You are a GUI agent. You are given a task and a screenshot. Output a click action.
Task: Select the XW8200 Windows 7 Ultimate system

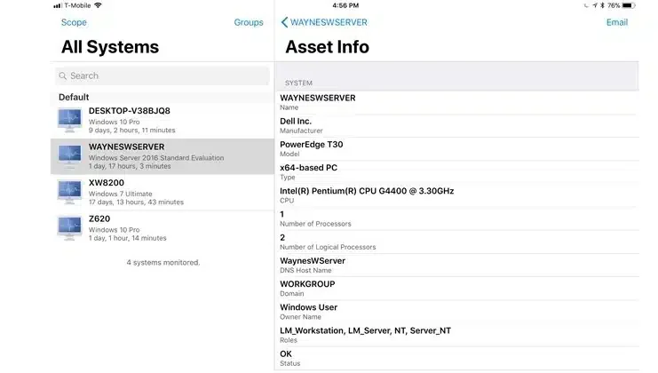[163, 193]
